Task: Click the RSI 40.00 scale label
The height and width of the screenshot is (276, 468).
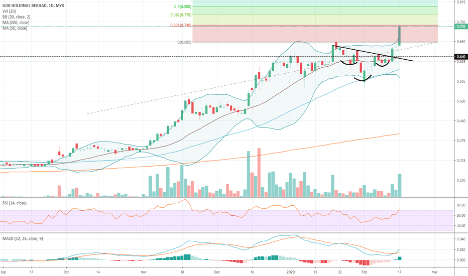Action: click(461, 226)
